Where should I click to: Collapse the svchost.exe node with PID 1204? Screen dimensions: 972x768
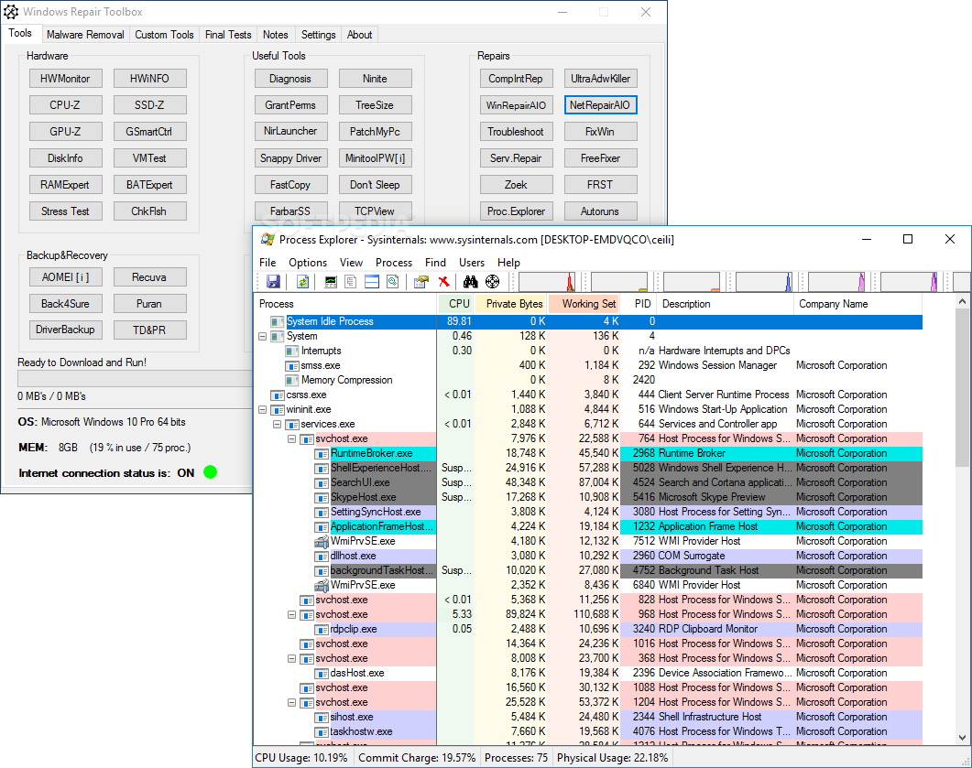pyautogui.click(x=291, y=702)
